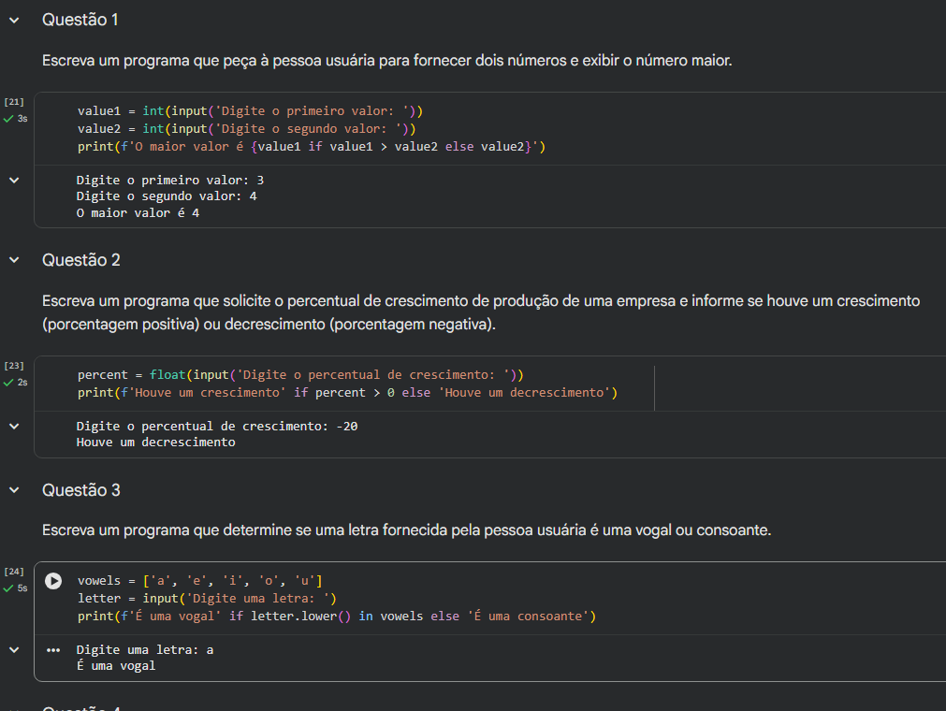Viewport: 946px width, 711px height.
Task: Click execution count [23] label
Action: pos(14,366)
